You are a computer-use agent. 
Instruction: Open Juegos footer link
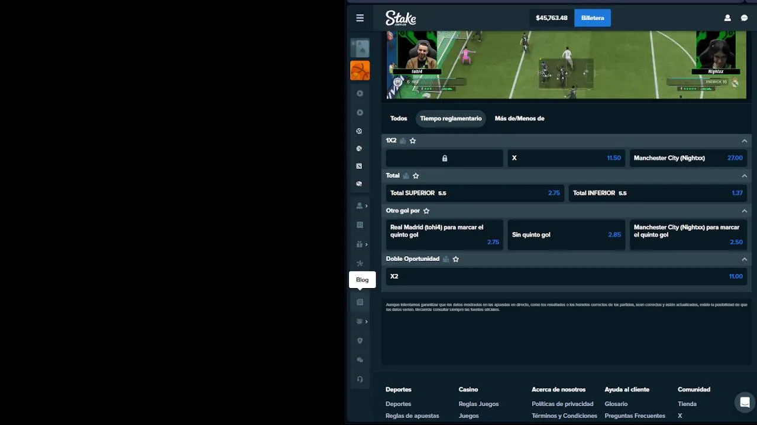click(x=468, y=416)
